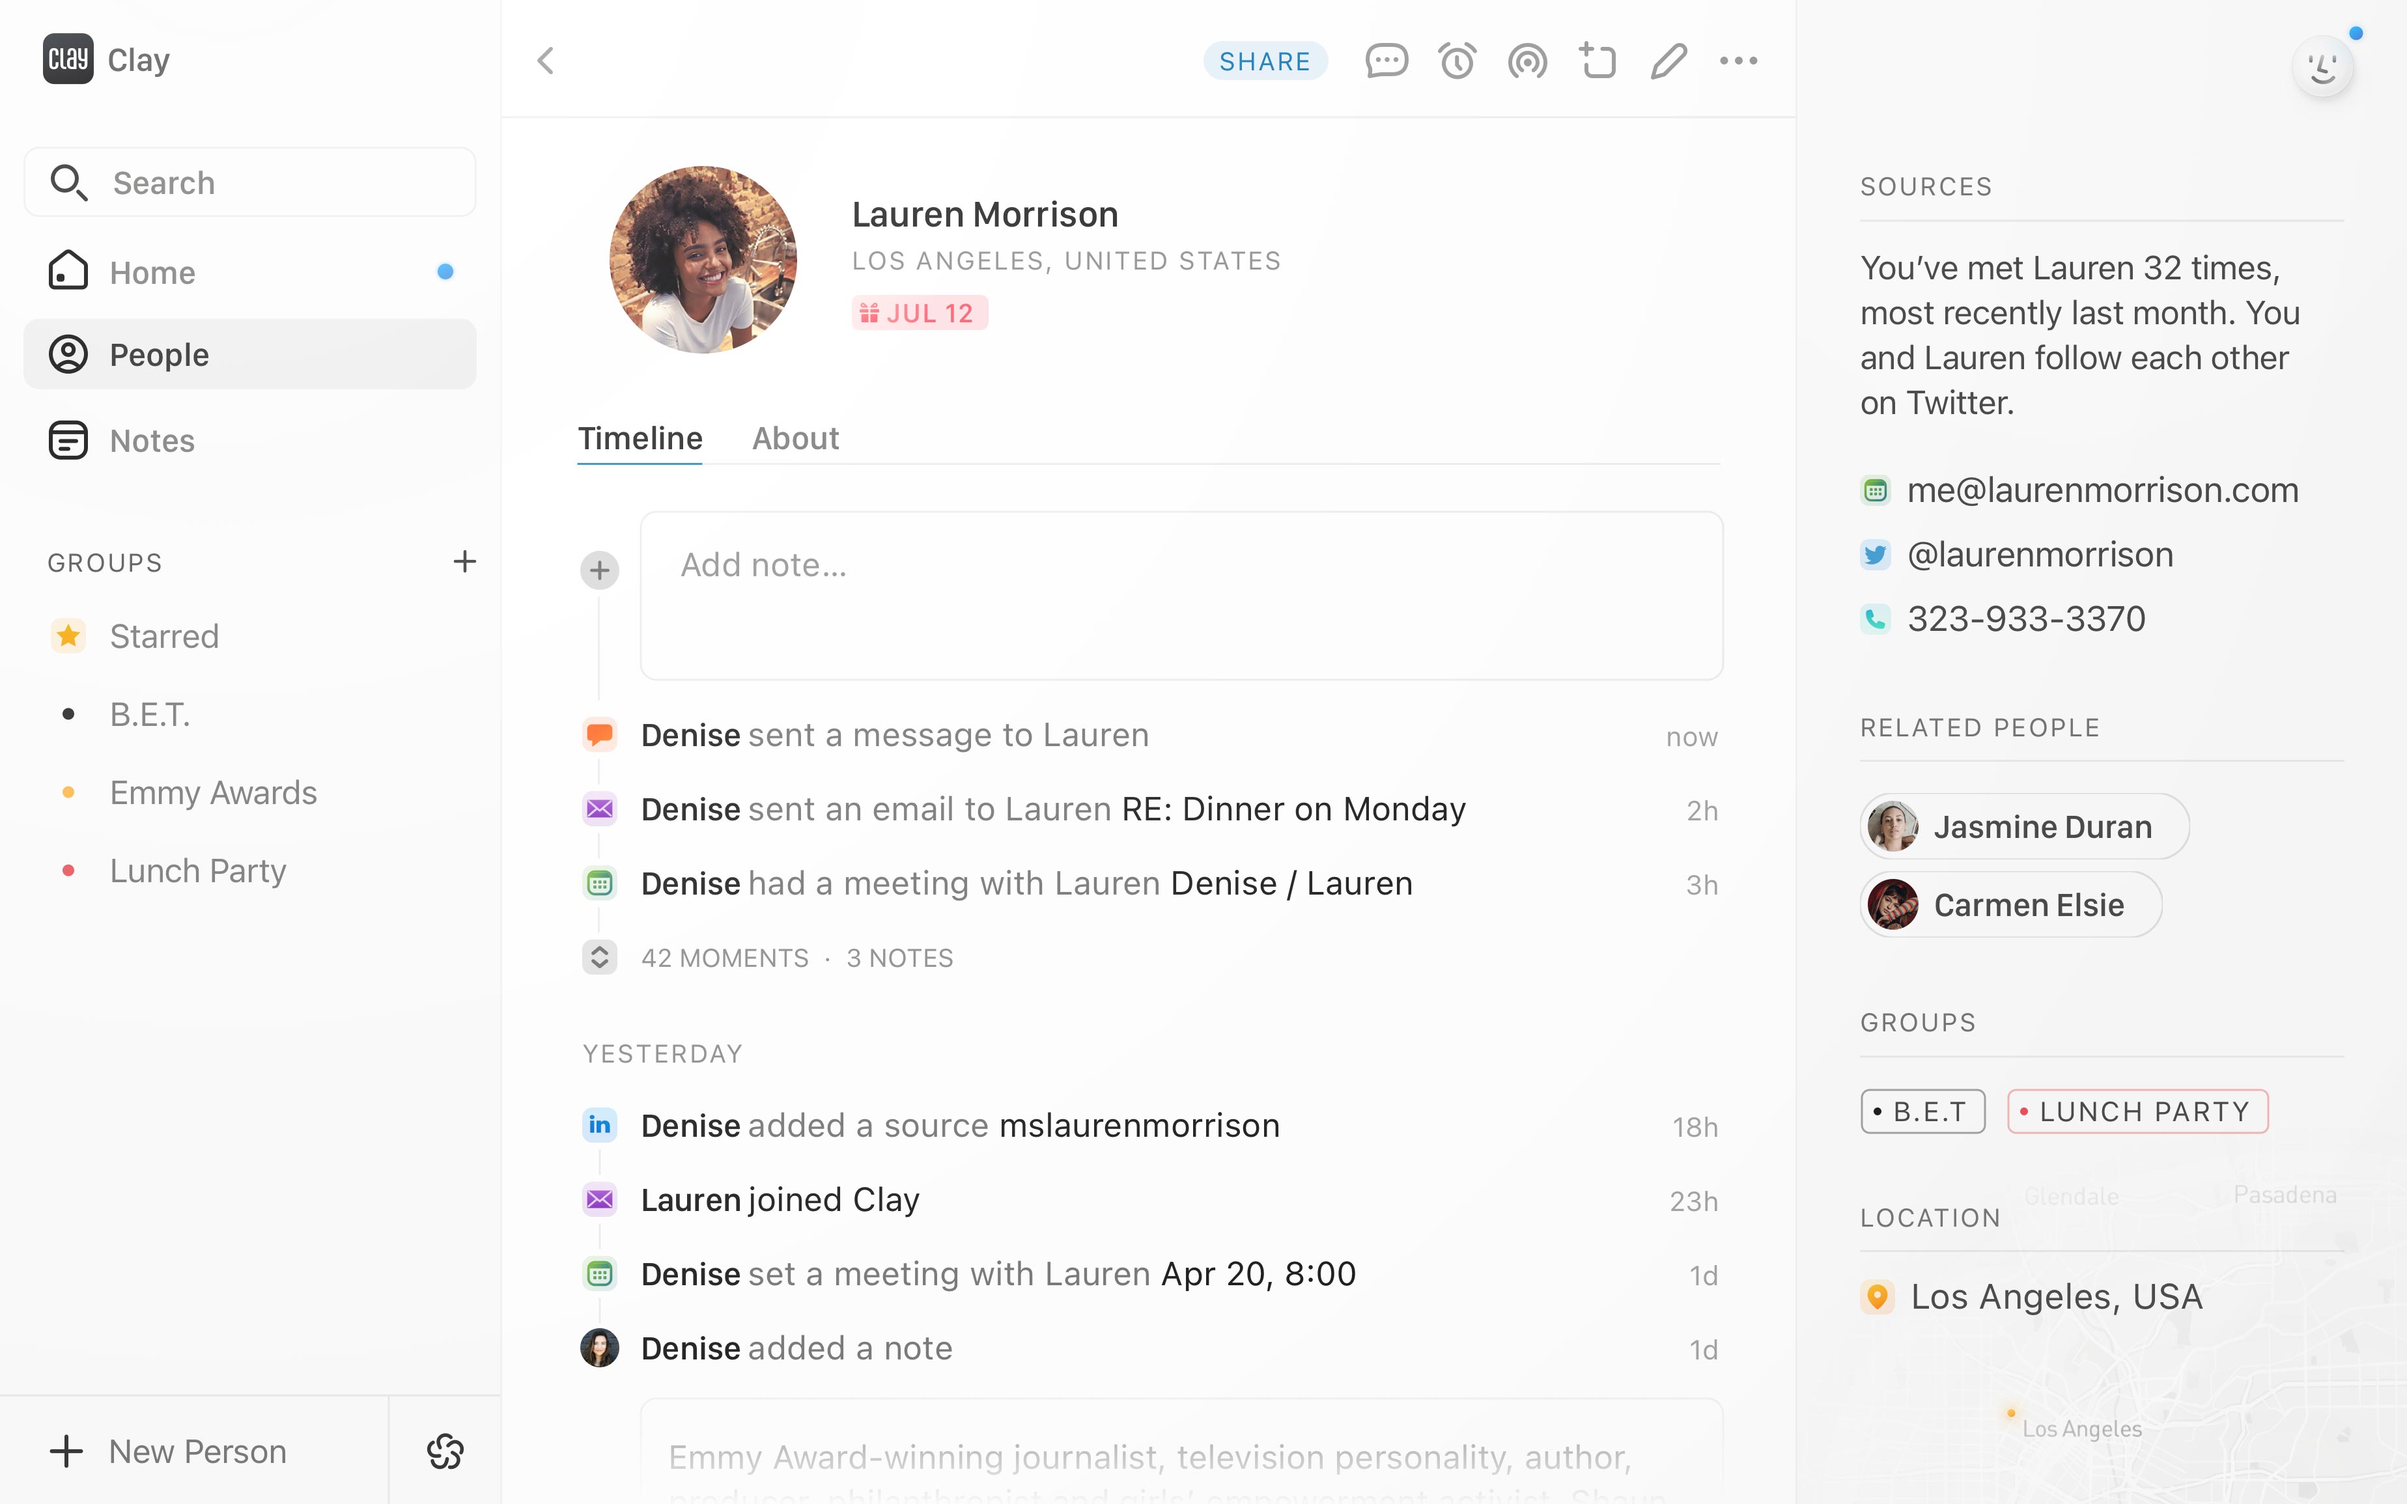The height and width of the screenshot is (1504, 2407).
Task: Open the Starred group in sidebar
Action: pyautogui.click(x=163, y=635)
